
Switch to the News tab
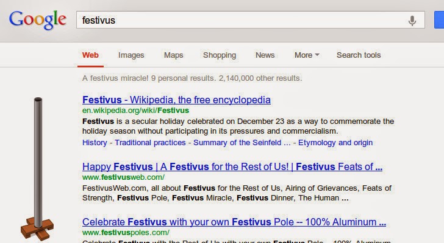click(265, 55)
